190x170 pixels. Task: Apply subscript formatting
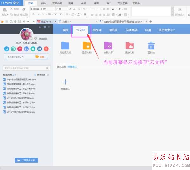pos(61,14)
